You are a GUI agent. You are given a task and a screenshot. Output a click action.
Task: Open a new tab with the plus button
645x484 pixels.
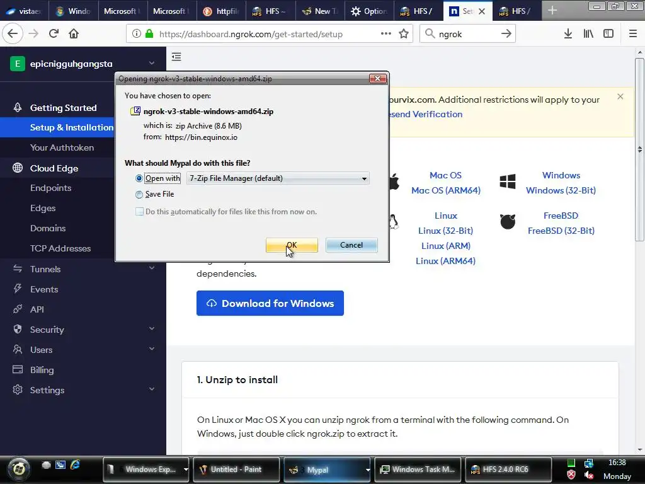click(552, 11)
